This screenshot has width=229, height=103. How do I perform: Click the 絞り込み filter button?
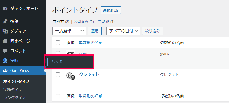153,31
